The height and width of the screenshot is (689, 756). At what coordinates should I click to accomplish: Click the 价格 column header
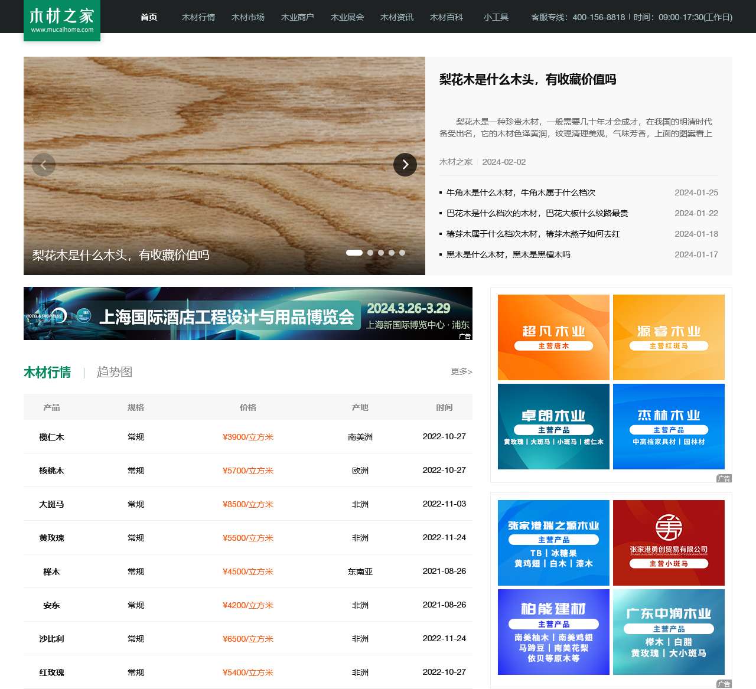(x=248, y=407)
